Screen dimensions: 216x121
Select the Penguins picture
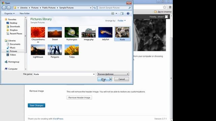tap(55, 51)
